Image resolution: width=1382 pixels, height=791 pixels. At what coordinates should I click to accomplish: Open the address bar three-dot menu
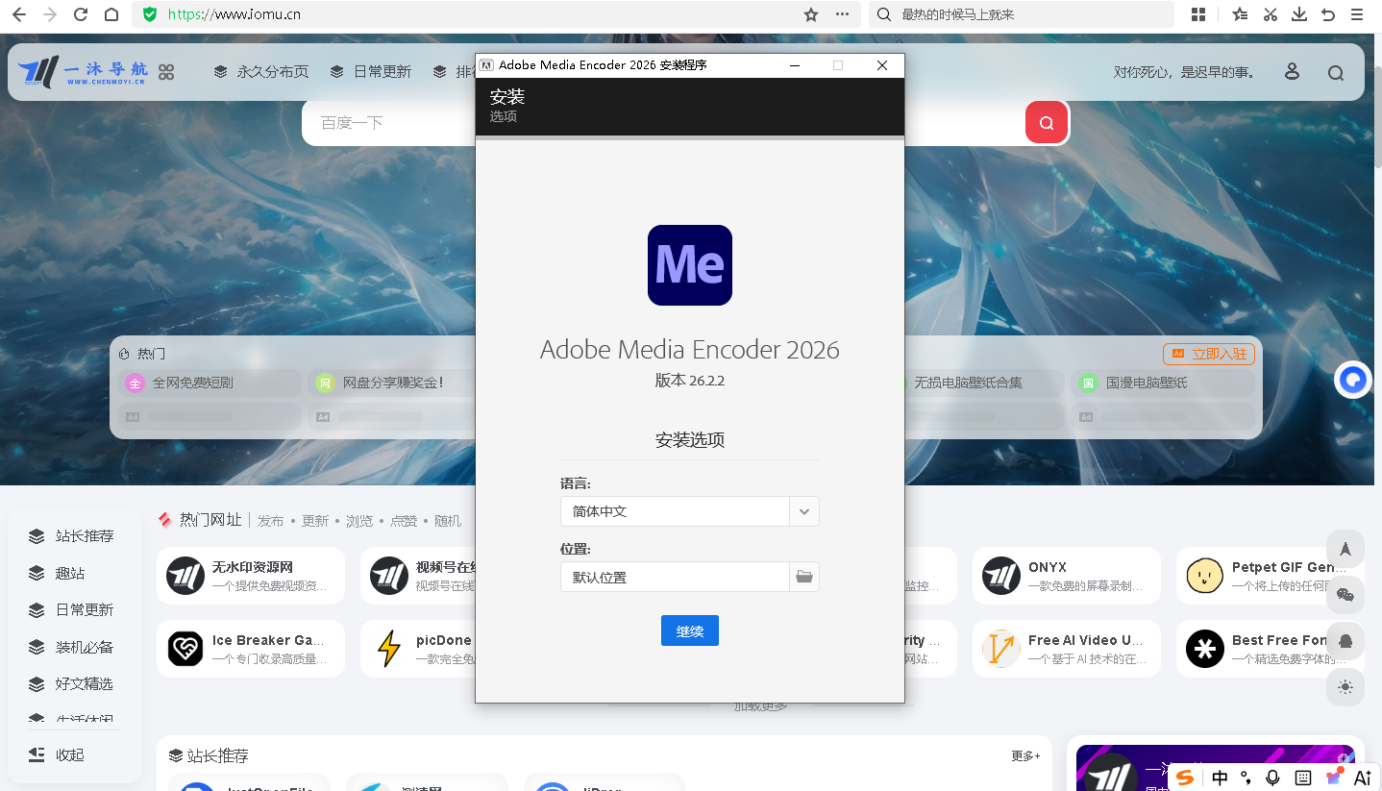843,14
